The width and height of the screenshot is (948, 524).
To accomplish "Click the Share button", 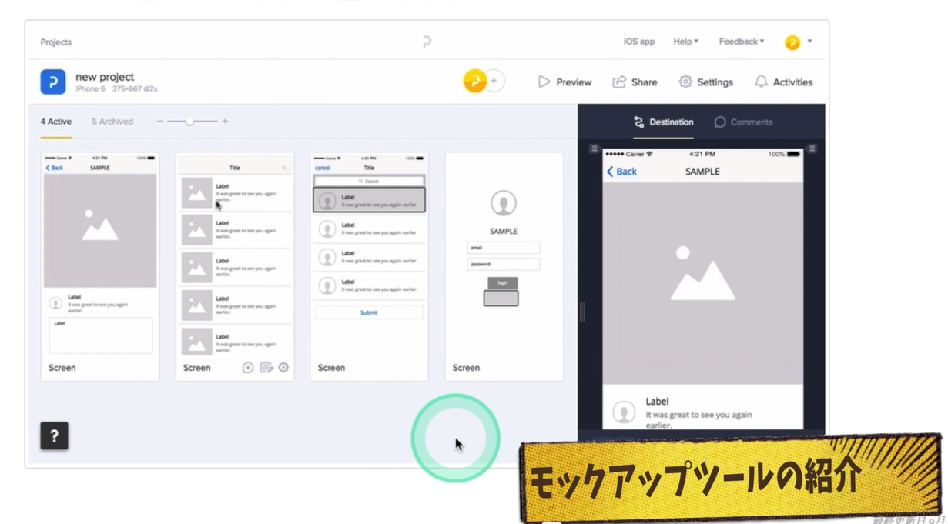I will 635,82.
